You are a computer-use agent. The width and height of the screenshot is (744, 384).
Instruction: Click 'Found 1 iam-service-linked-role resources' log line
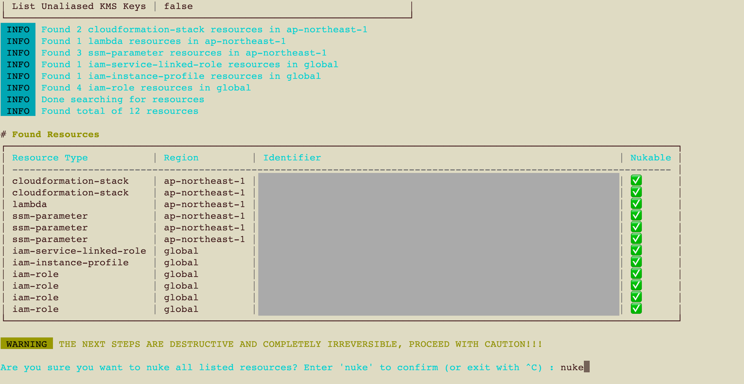click(x=190, y=64)
